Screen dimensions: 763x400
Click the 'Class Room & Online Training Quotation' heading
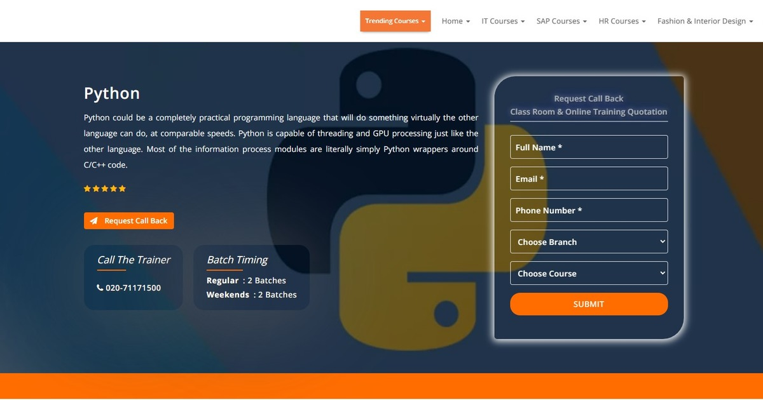tap(589, 112)
